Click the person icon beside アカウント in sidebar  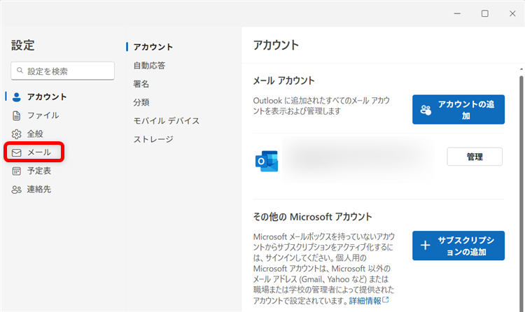(x=16, y=97)
